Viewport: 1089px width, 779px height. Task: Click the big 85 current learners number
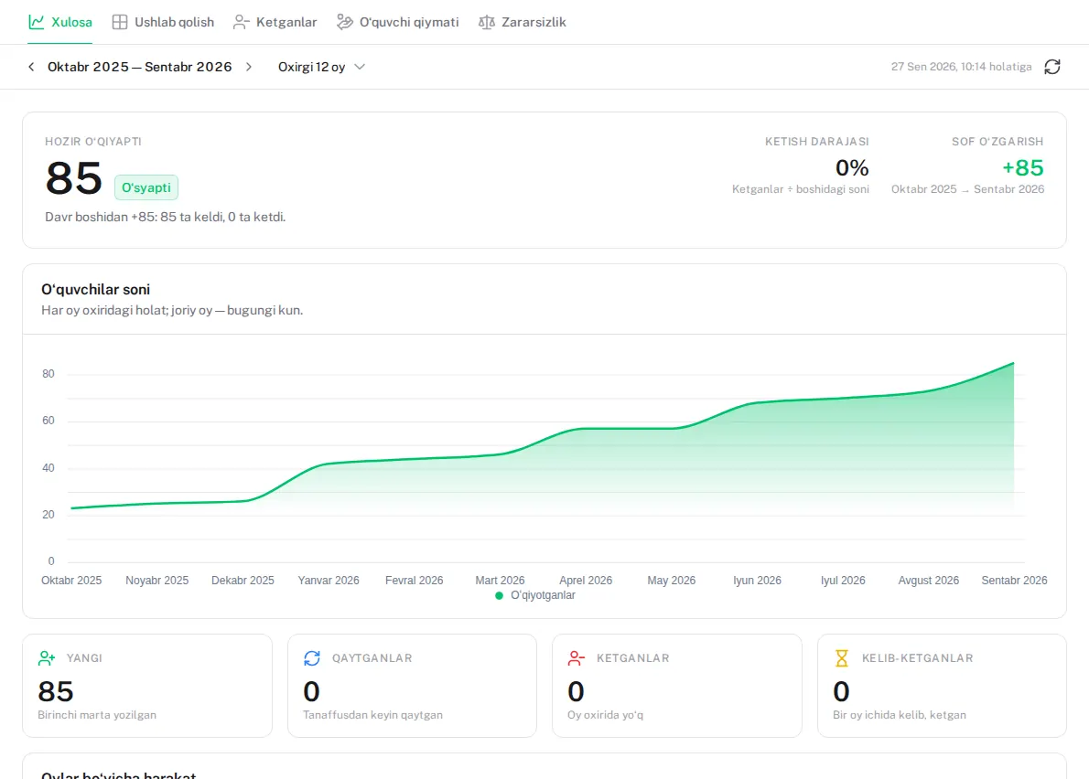73,178
